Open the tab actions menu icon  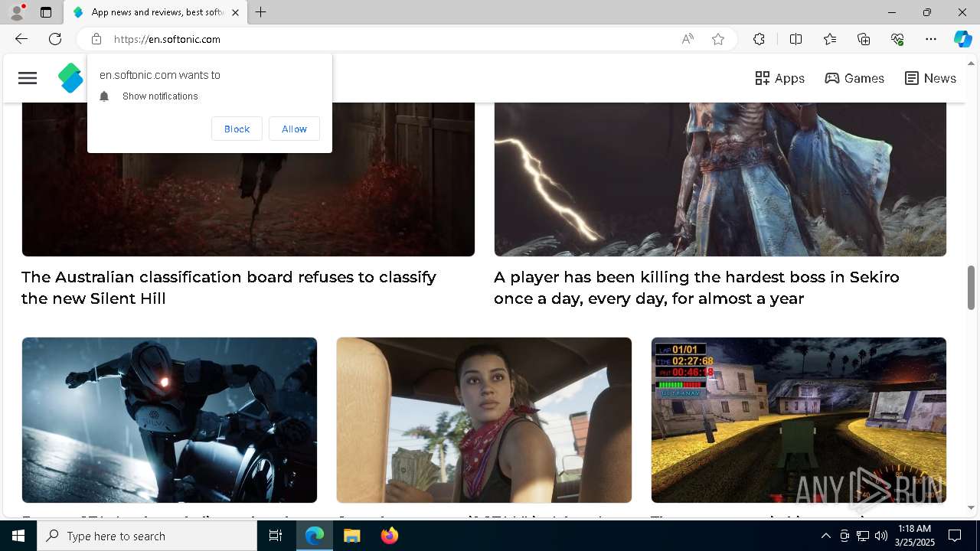[x=46, y=12]
